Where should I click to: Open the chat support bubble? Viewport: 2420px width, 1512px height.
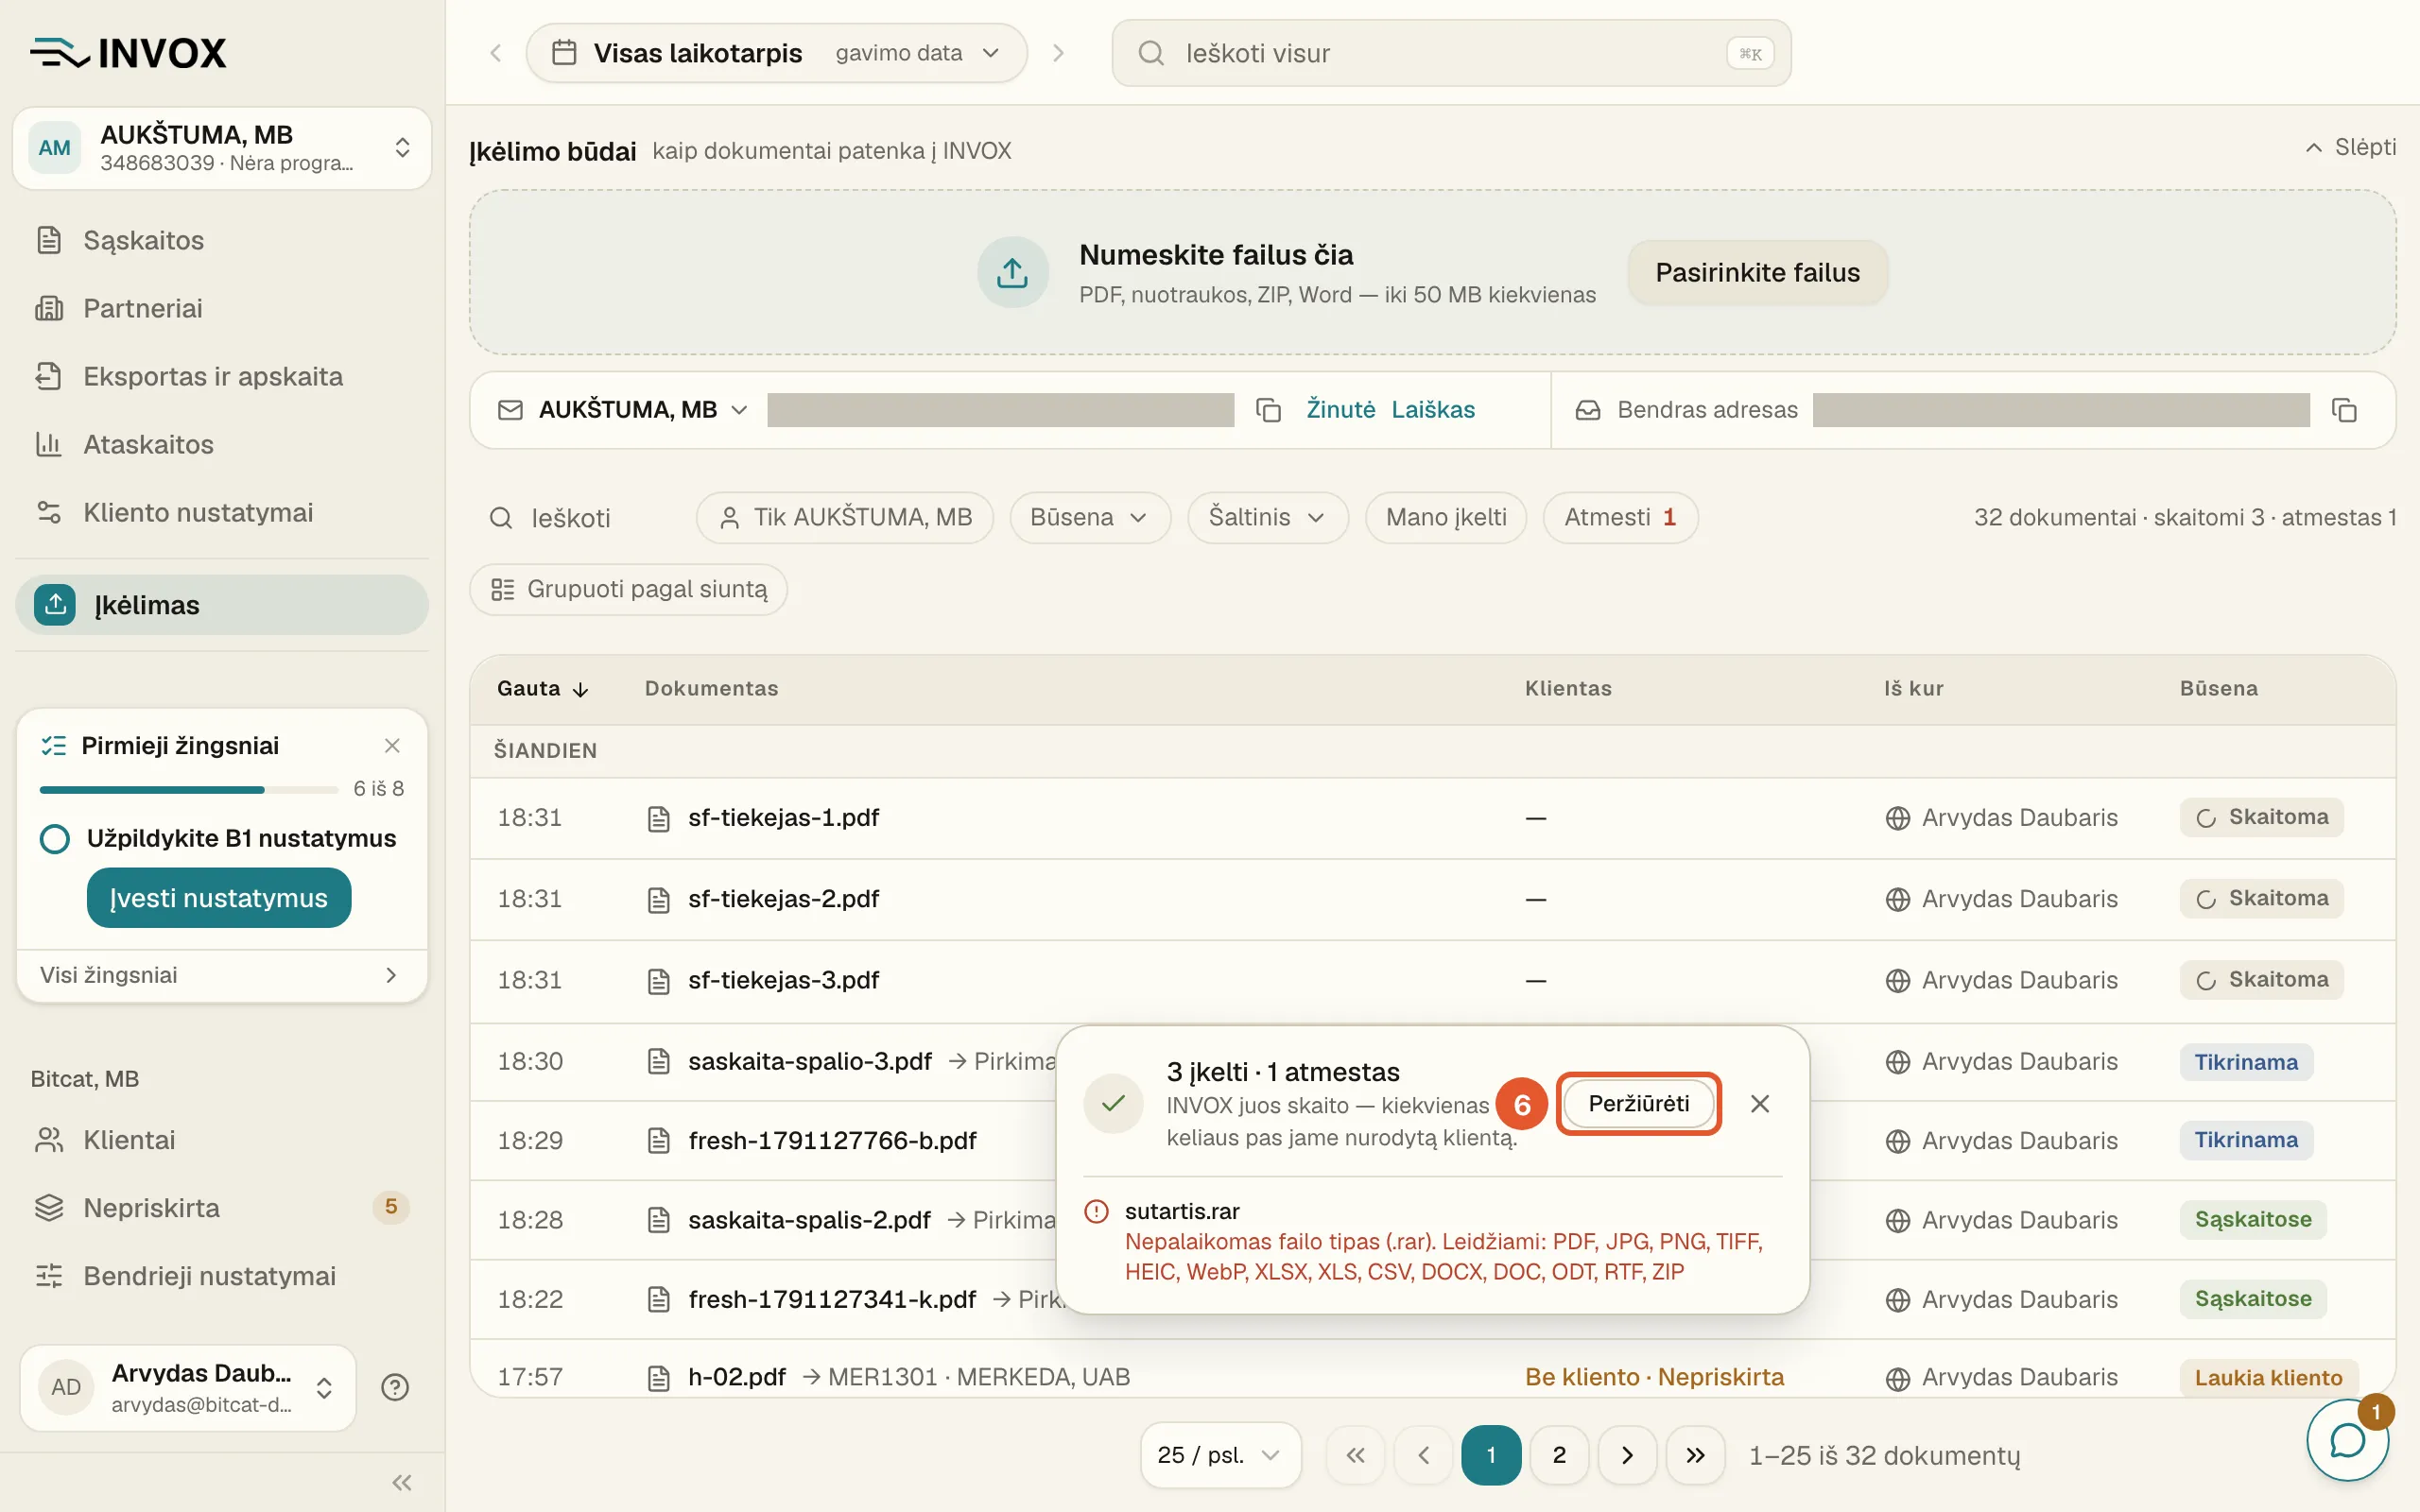click(x=2347, y=1440)
